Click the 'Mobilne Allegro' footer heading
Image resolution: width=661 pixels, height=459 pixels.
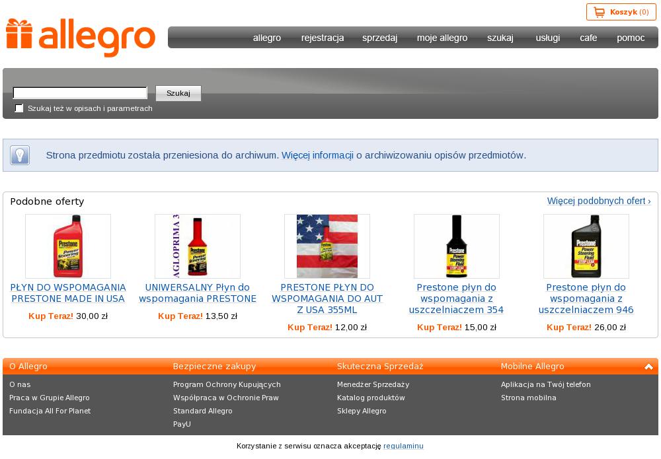(532, 367)
